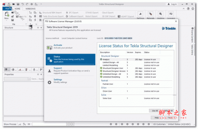
Task: Open the FILE menu tab
Action: pyautogui.click(x=7, y=9)
